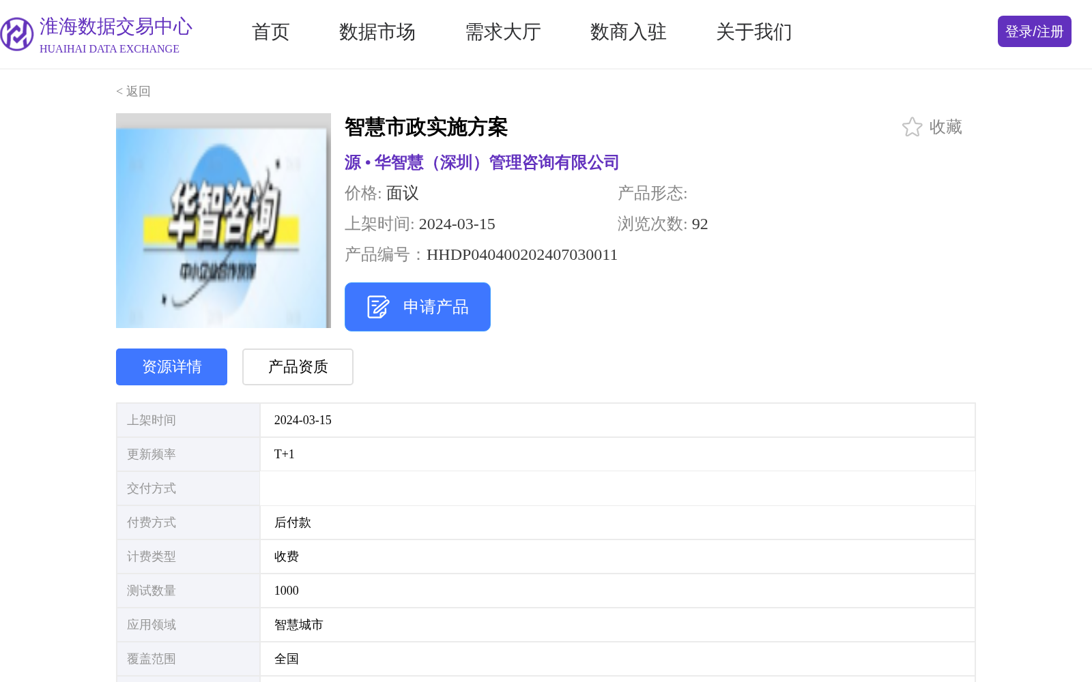Click the 价格: 面议 text

tap(382, 193)
